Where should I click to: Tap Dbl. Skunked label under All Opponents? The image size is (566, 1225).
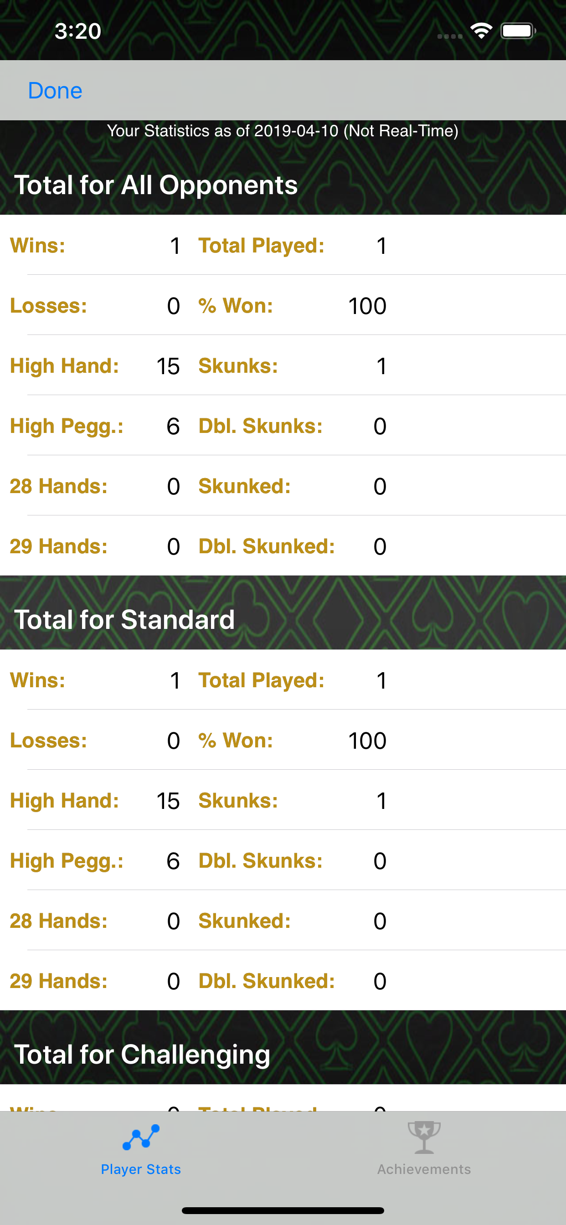(266, 546)
